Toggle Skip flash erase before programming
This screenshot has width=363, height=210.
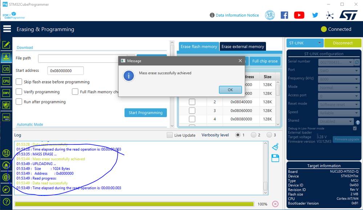click(x=19, y=82)
